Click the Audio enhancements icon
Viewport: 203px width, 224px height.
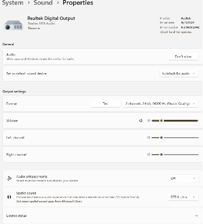9,178
